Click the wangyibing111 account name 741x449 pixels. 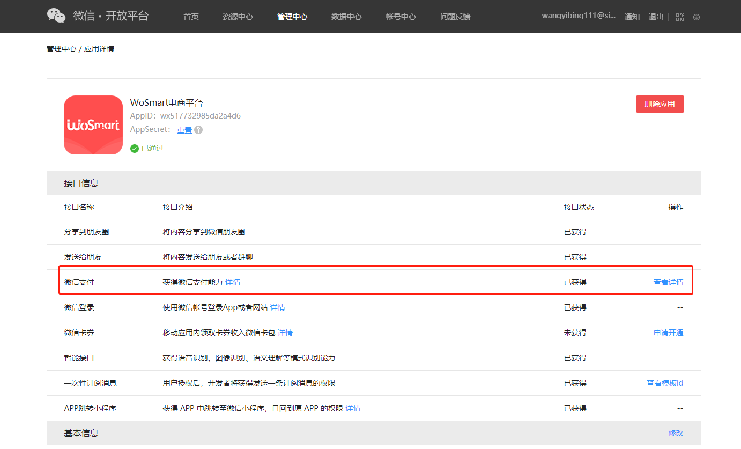[579, 16]
